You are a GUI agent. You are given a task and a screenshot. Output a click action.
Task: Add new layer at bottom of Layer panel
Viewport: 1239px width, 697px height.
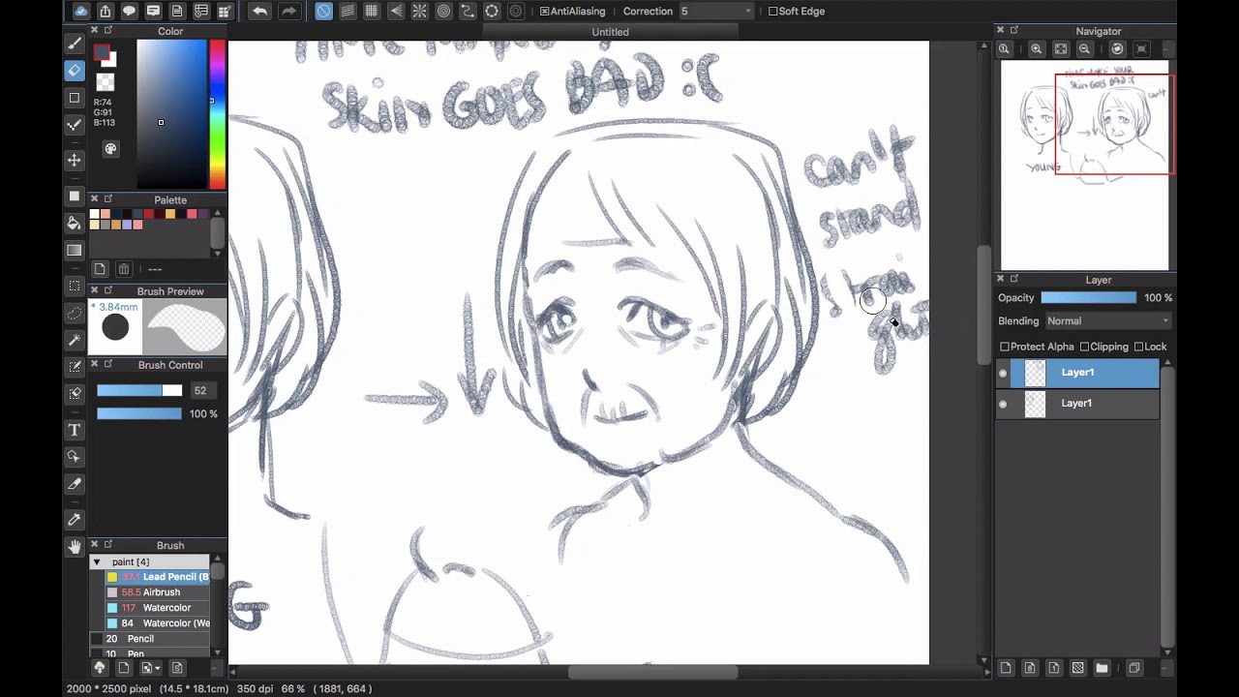[x=1006, y=668]
